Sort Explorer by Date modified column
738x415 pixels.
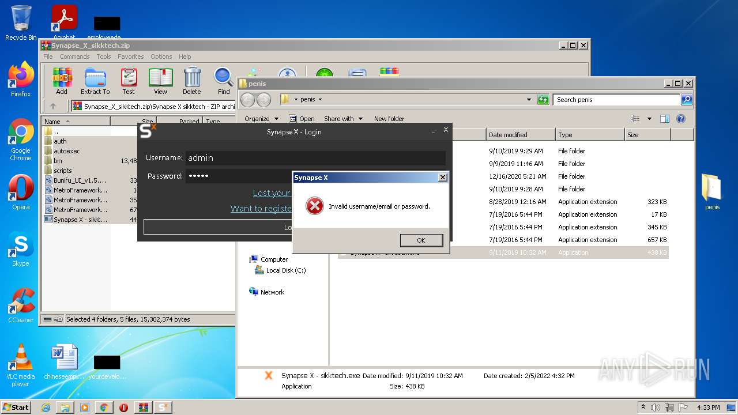521,135
